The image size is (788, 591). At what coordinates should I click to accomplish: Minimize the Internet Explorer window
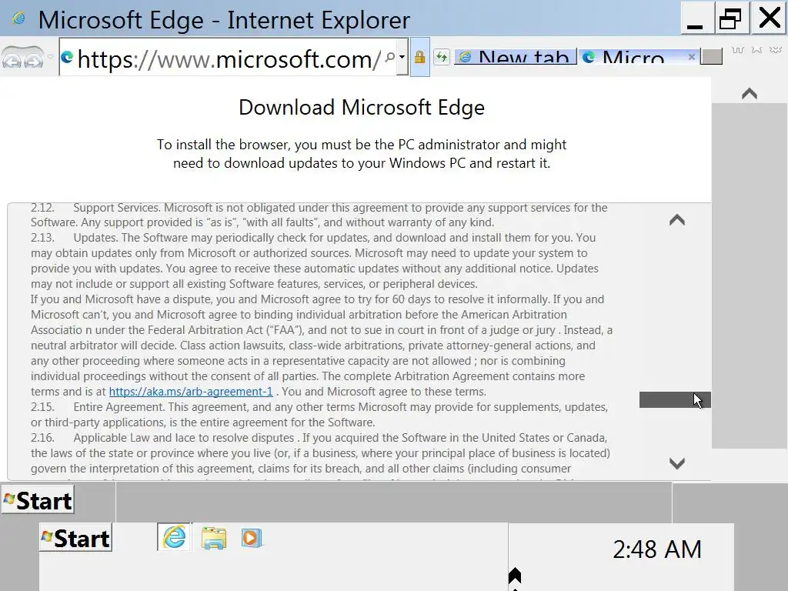[697, 18]
